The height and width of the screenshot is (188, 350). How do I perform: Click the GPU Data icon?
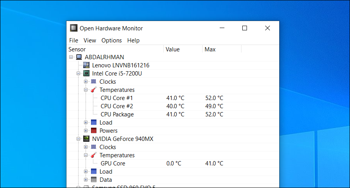click(93, 180)
